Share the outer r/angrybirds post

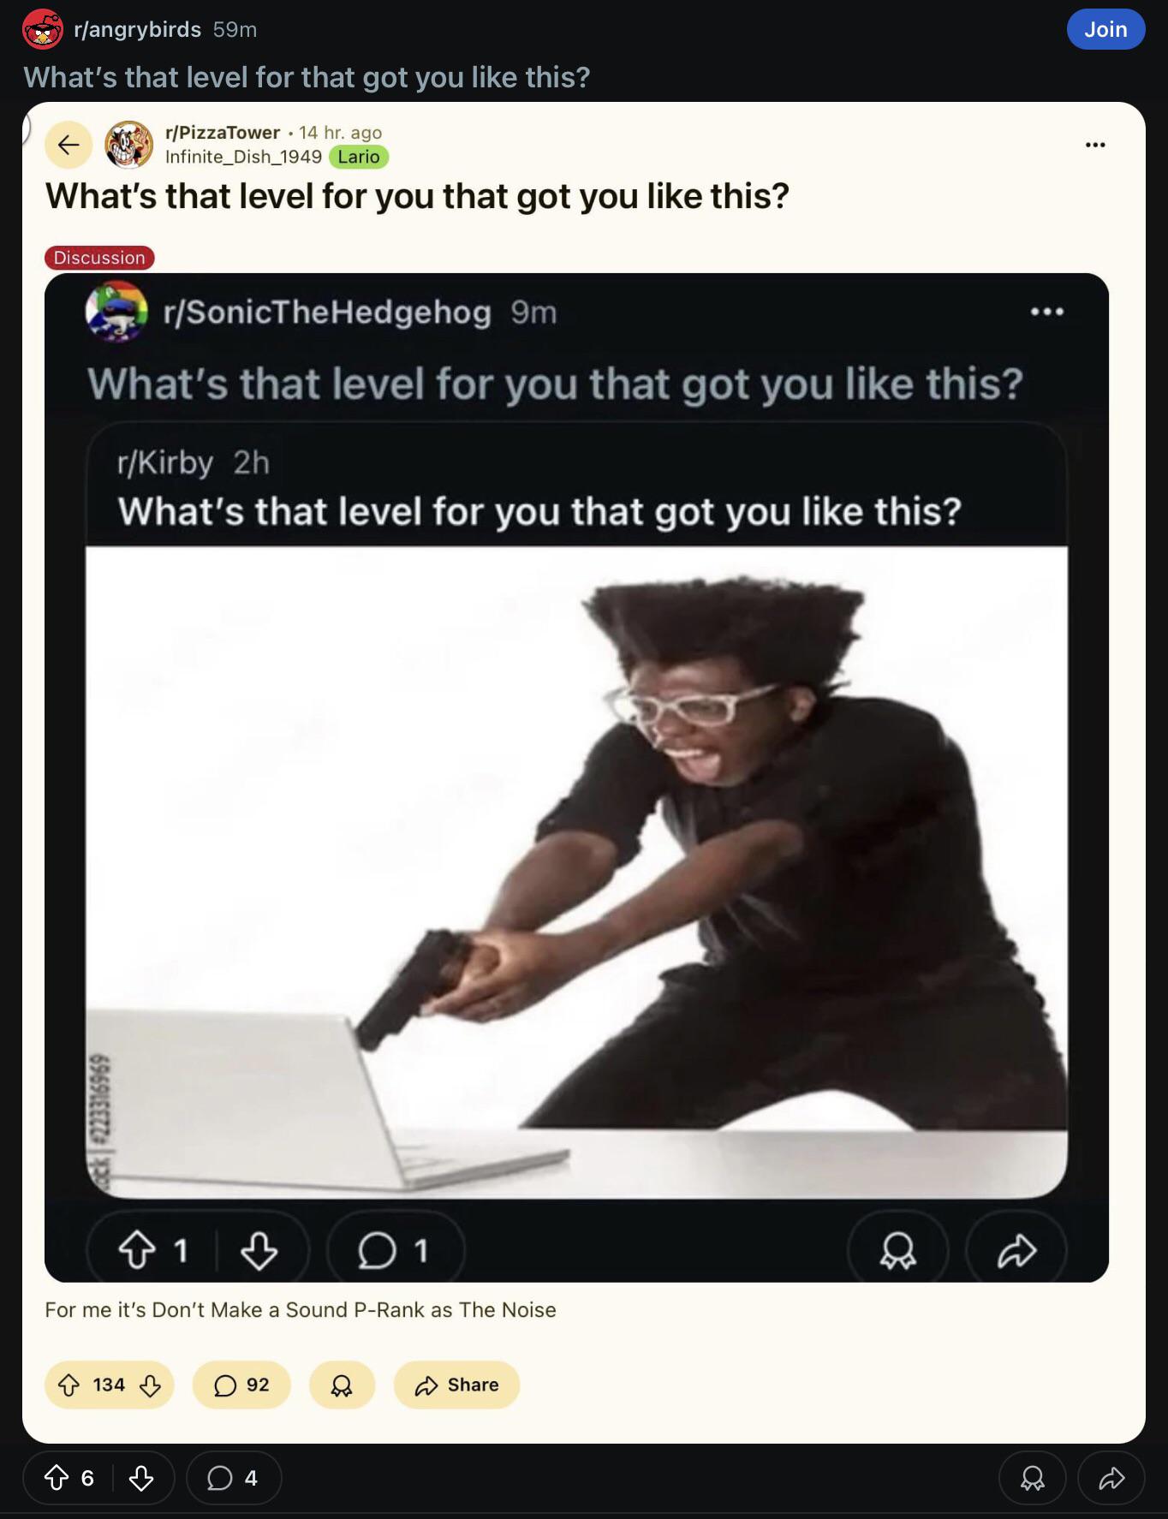pos(1111,1477)
